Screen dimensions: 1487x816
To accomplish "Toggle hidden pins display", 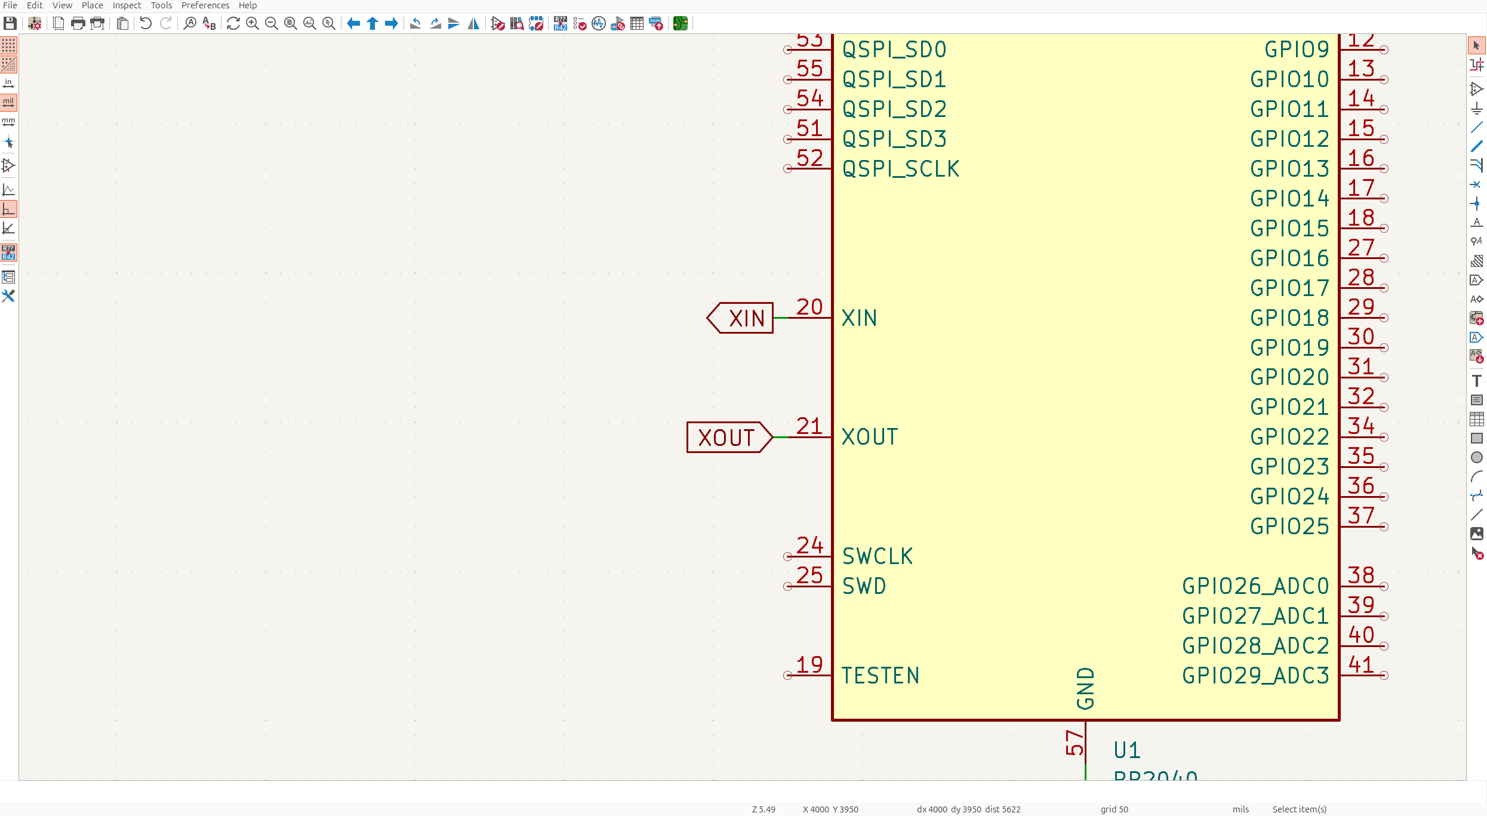I will click(8, 165).
